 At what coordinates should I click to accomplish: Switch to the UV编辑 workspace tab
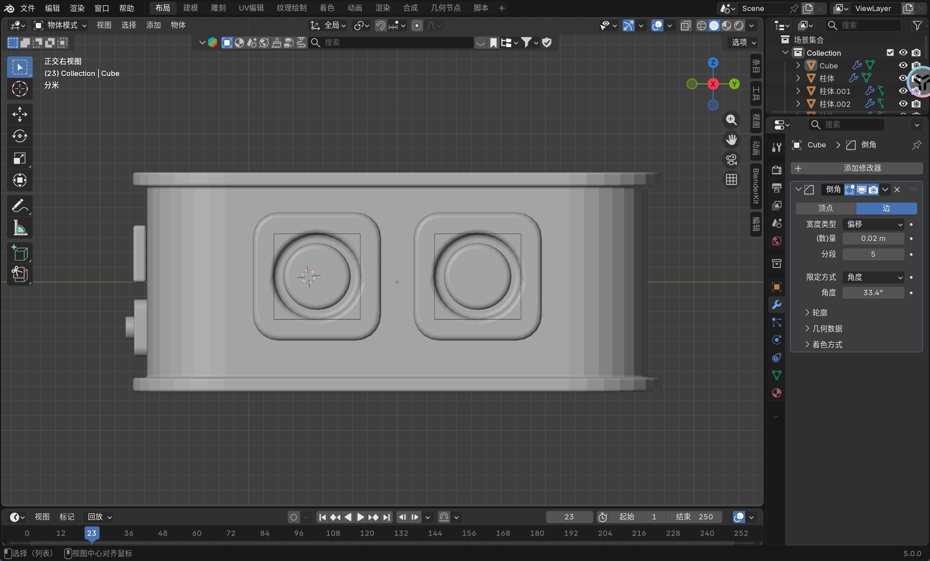tap(251, 8)
